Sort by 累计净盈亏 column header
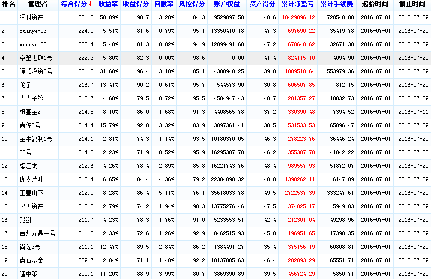Screen dimensions: 431x279 (x=298, y=4)
